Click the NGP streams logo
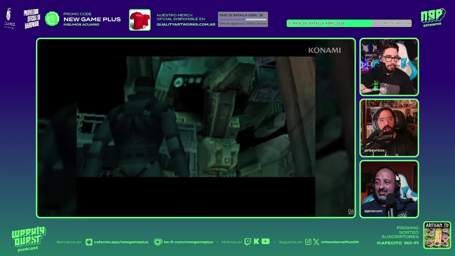The height and width of the screenshot is (256, 455). (x=433, y=17)
